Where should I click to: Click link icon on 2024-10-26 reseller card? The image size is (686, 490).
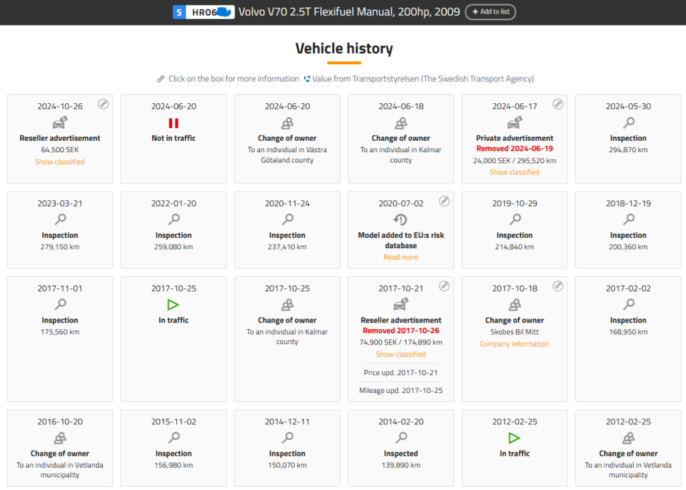pos(103,104)
